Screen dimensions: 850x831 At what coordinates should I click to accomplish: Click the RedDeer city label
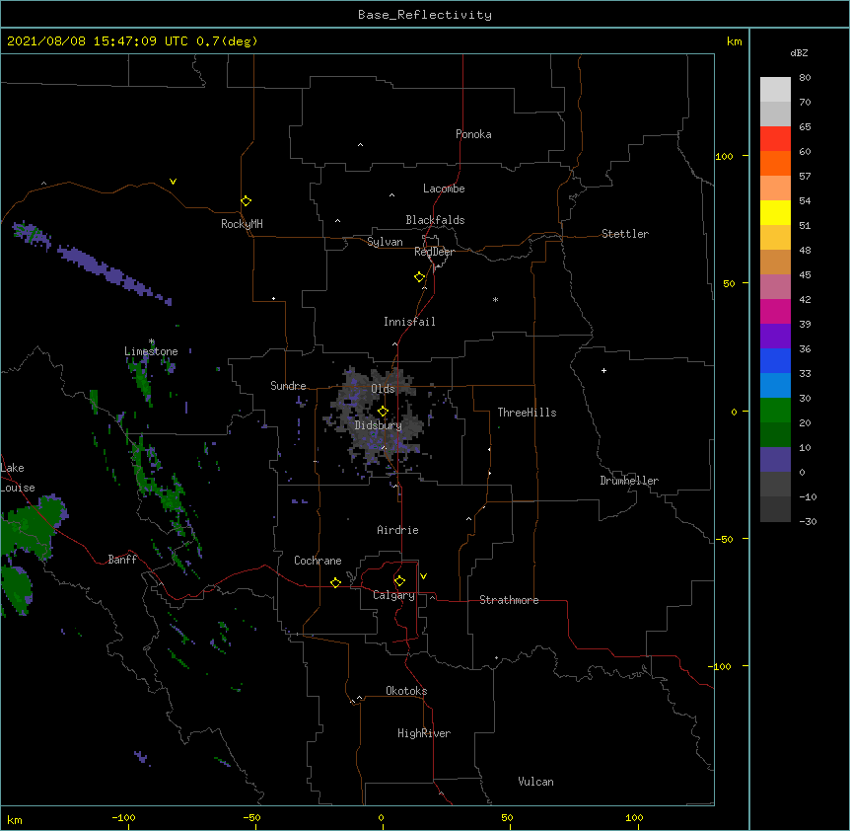[434, 252]
